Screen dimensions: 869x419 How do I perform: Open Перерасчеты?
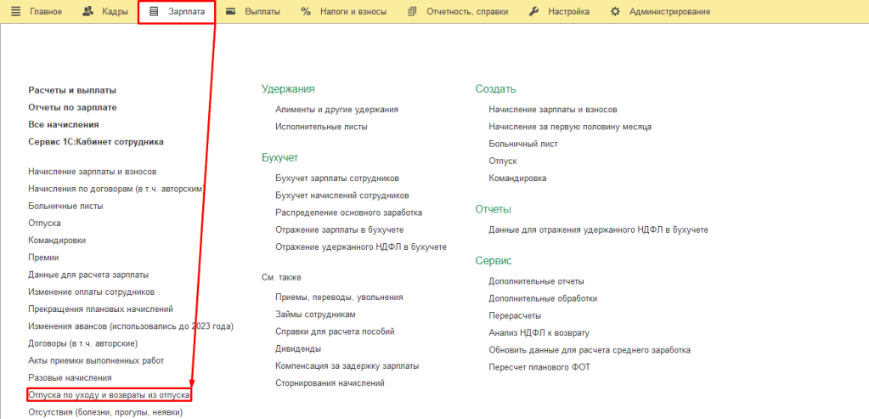[x=515, y=316]
